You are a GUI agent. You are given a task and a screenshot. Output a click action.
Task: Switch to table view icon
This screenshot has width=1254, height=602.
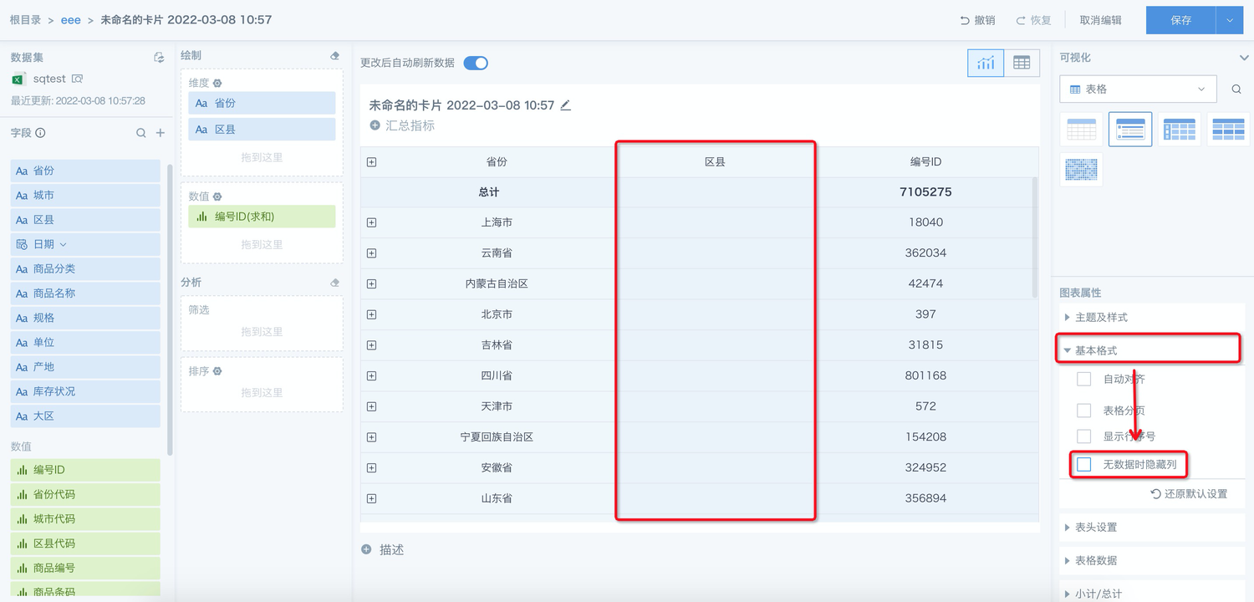(1022, 64)
